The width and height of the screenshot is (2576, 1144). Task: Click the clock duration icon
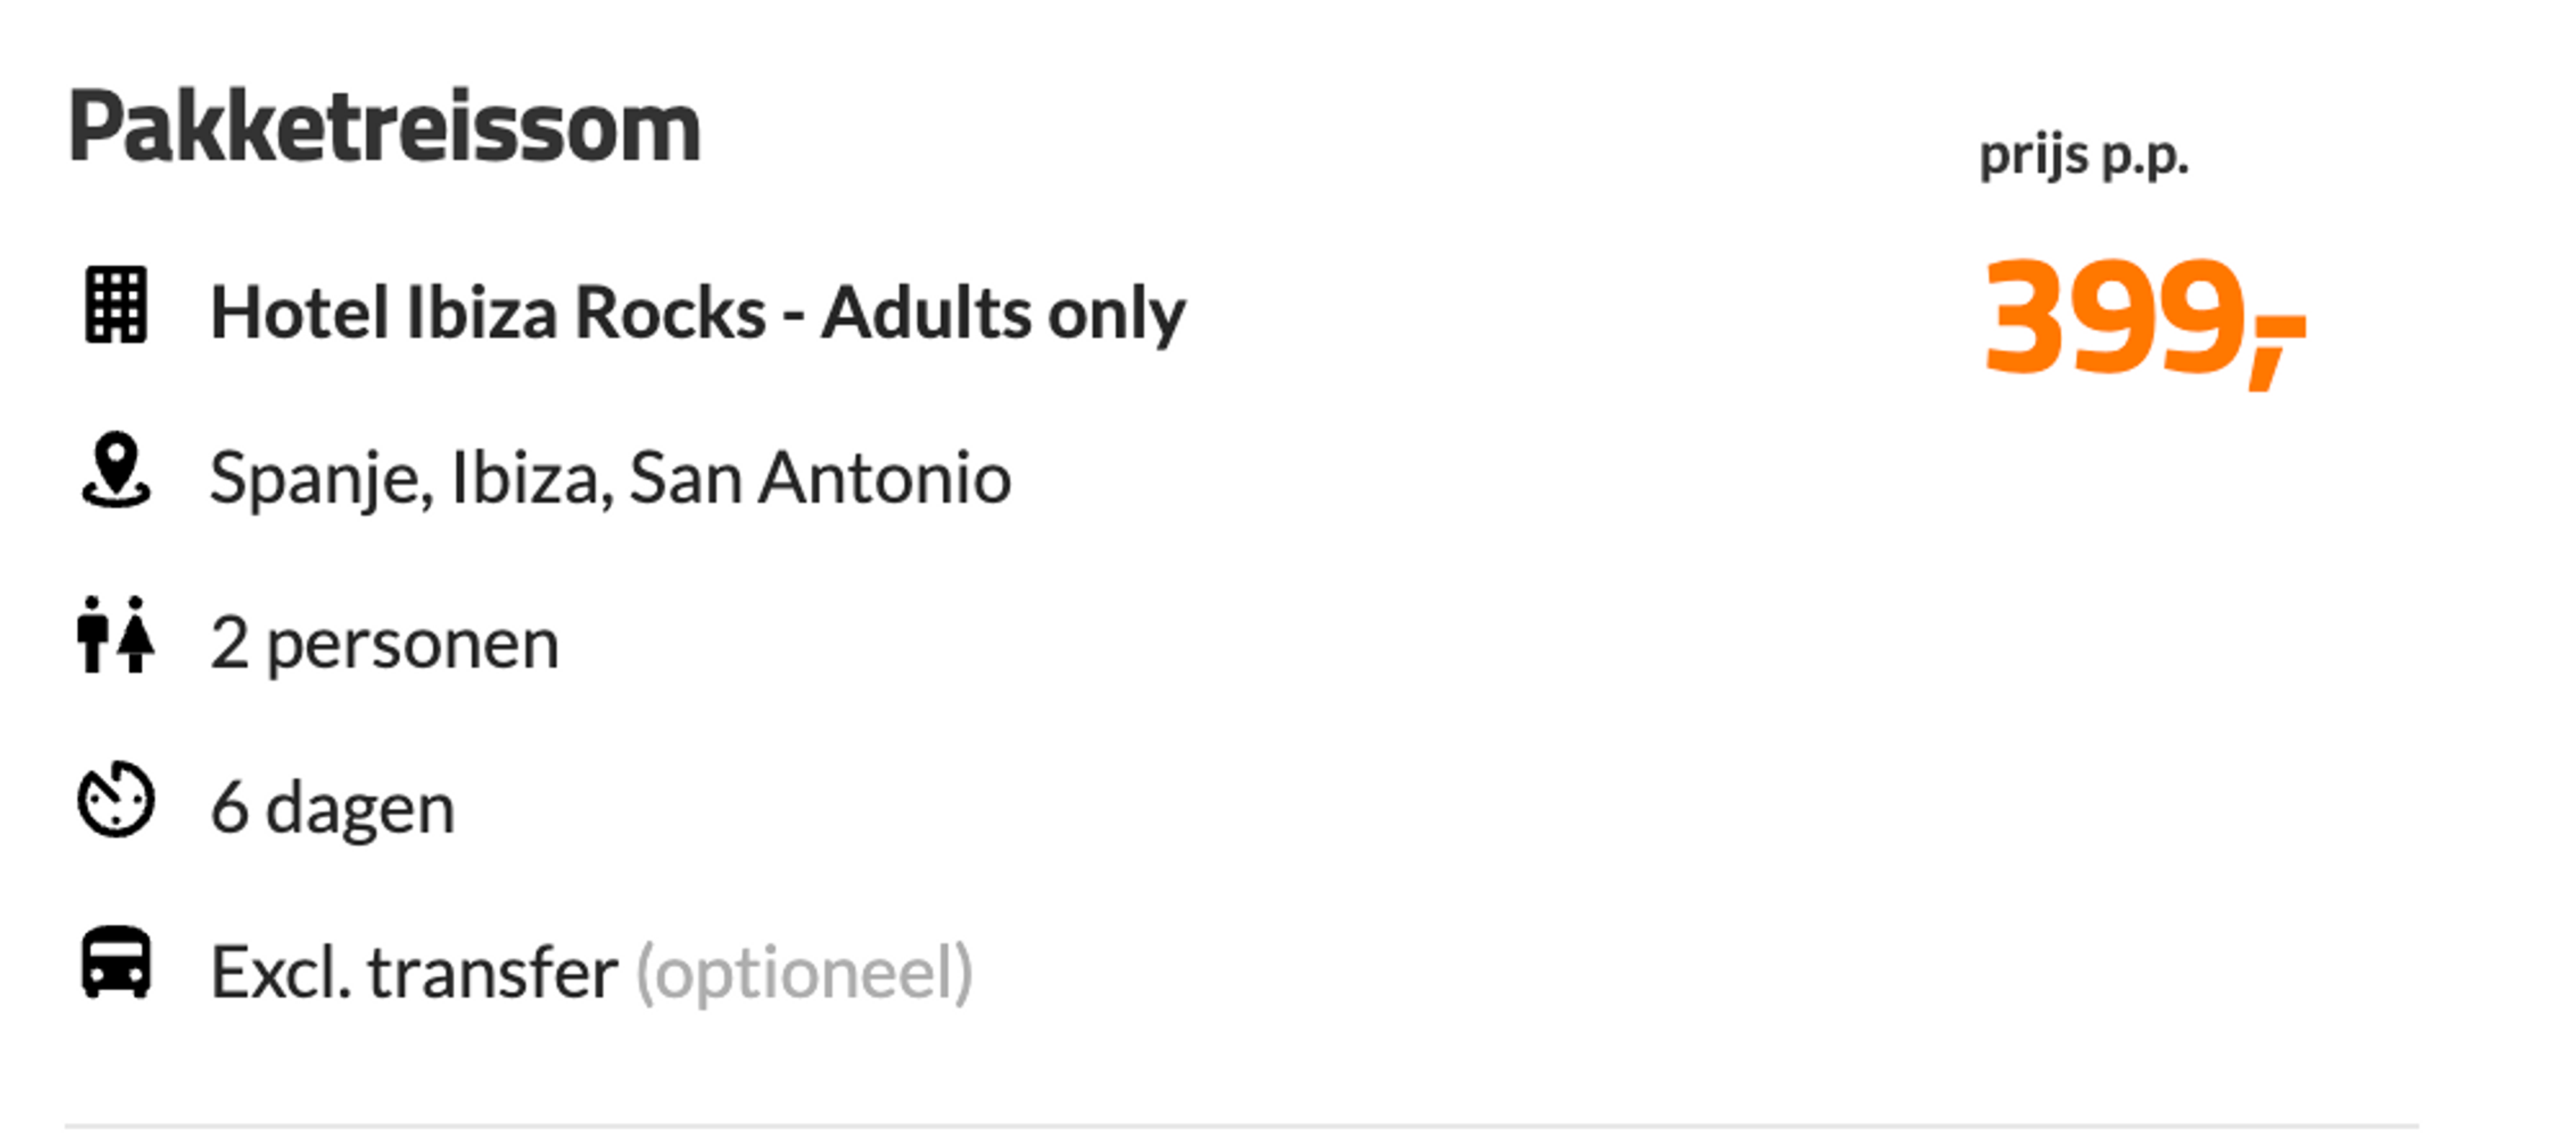pos(116,799)
